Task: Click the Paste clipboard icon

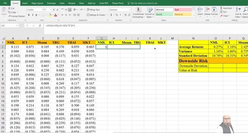Action: click(4, 10)
